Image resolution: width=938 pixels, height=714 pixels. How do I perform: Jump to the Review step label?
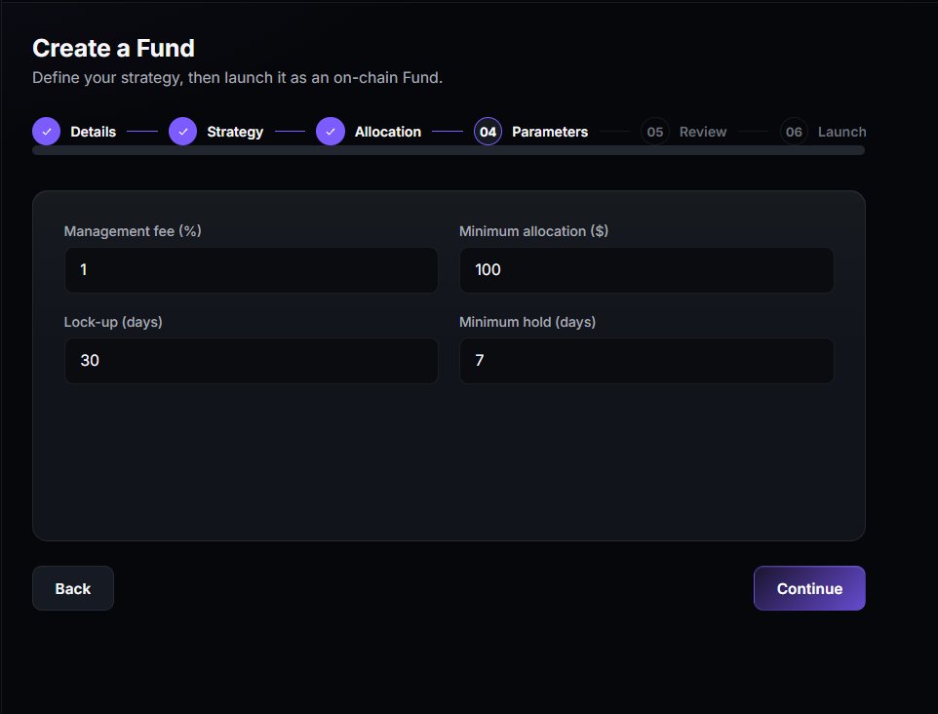[703, 132]
